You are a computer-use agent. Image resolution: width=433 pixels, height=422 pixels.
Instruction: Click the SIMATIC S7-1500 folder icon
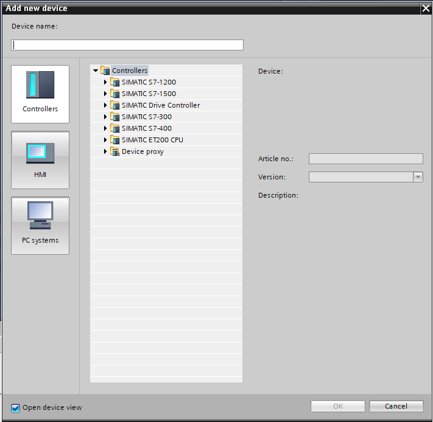(115, 94)
